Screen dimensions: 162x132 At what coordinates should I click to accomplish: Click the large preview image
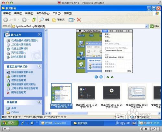[104, 51]
